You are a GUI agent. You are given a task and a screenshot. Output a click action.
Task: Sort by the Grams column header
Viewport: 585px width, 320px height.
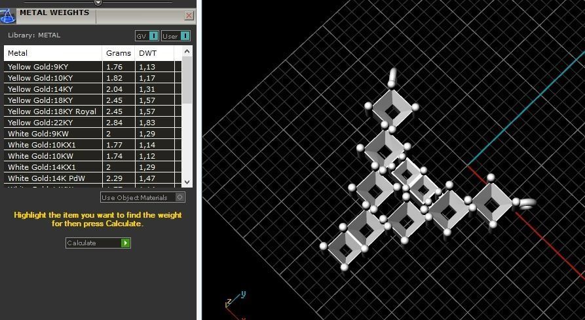pyautogui.click(x=119, y=53)
